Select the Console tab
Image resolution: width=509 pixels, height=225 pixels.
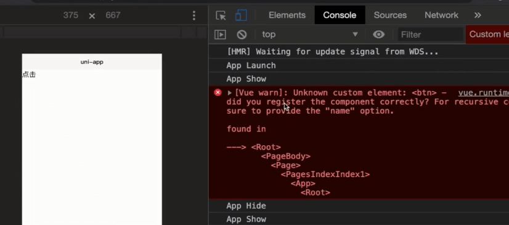(340, 15)
